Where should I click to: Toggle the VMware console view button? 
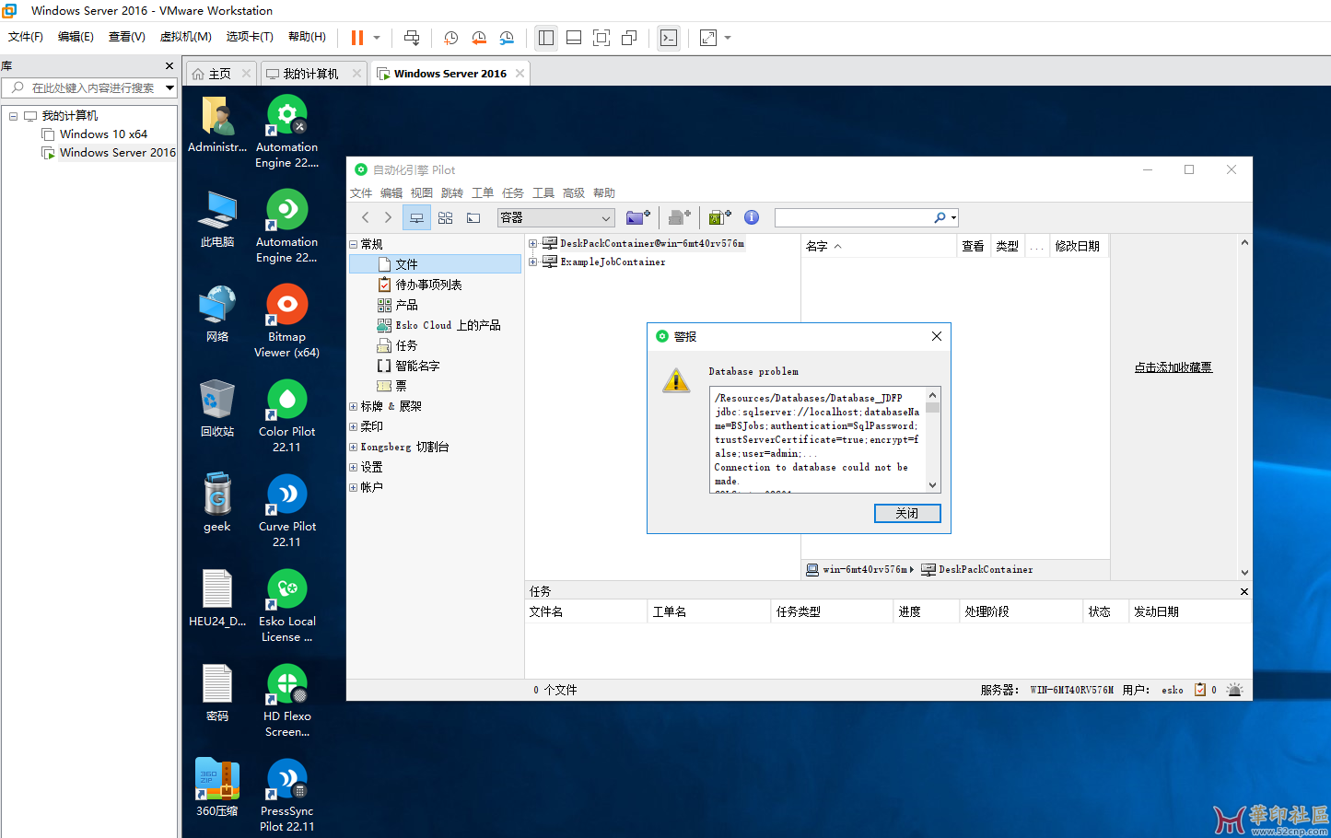click(669, 38)
